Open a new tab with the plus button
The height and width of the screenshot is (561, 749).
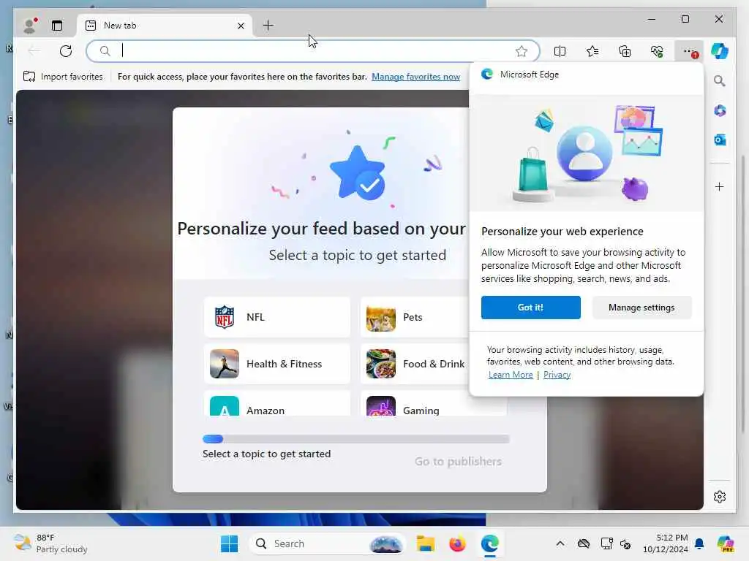tap(268, 26)
